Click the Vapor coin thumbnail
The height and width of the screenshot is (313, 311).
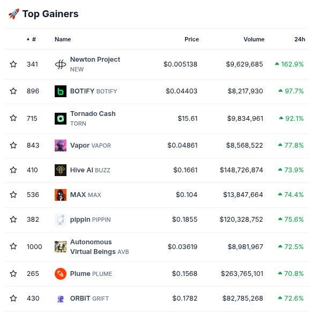pyautogui.click(x=61, y=145)
